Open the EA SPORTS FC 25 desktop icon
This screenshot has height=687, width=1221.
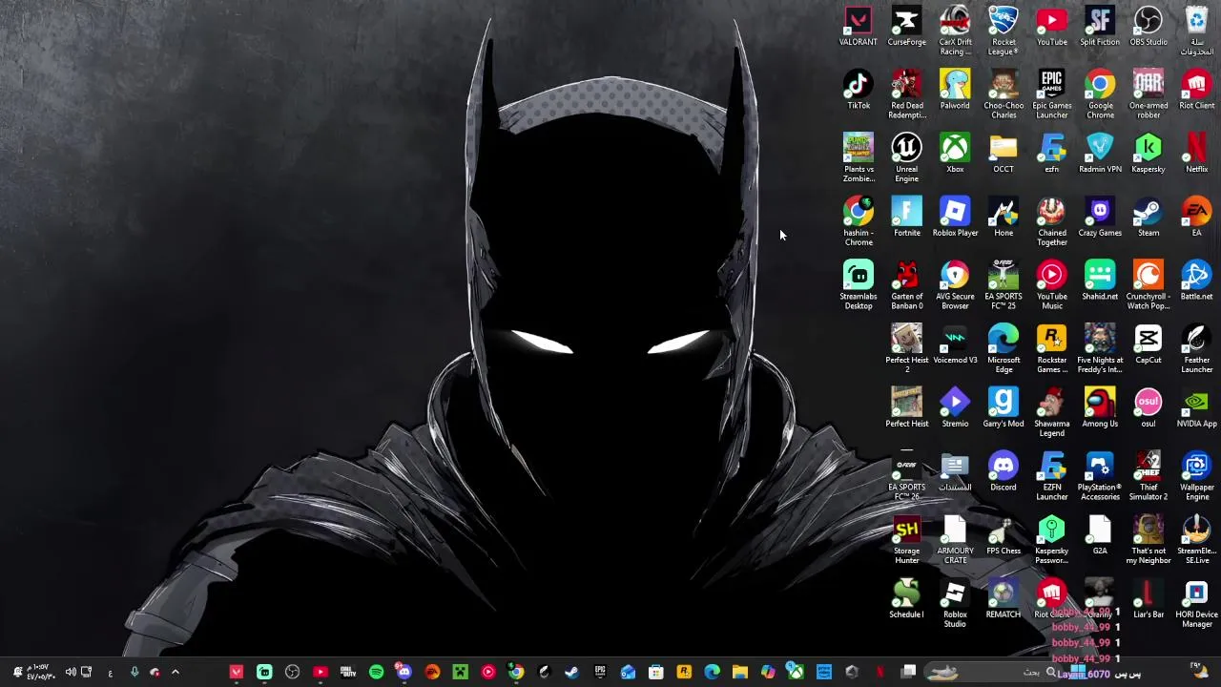tap(1004, 285)
